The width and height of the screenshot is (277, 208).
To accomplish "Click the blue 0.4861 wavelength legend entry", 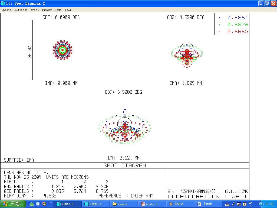I will tap(233, 18).
